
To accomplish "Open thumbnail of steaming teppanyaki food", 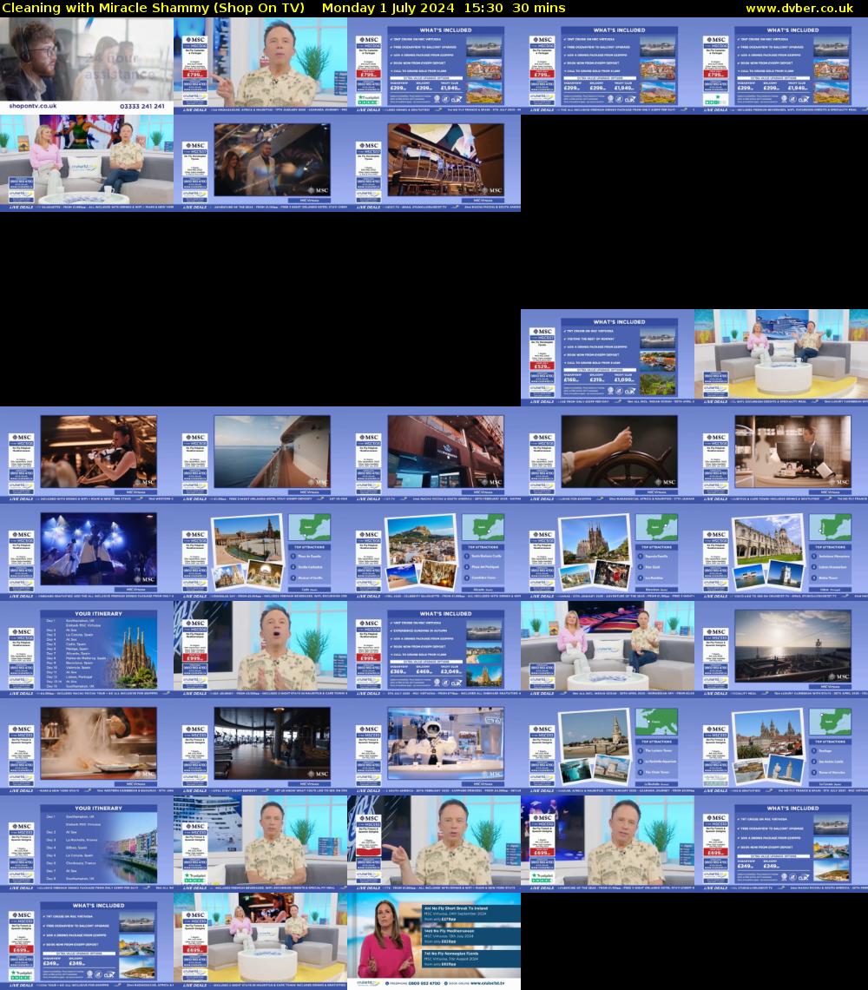I will pos(87,746).
